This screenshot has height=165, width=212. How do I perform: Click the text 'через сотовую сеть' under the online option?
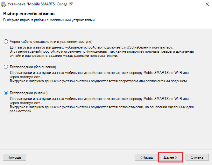(26, 103)
